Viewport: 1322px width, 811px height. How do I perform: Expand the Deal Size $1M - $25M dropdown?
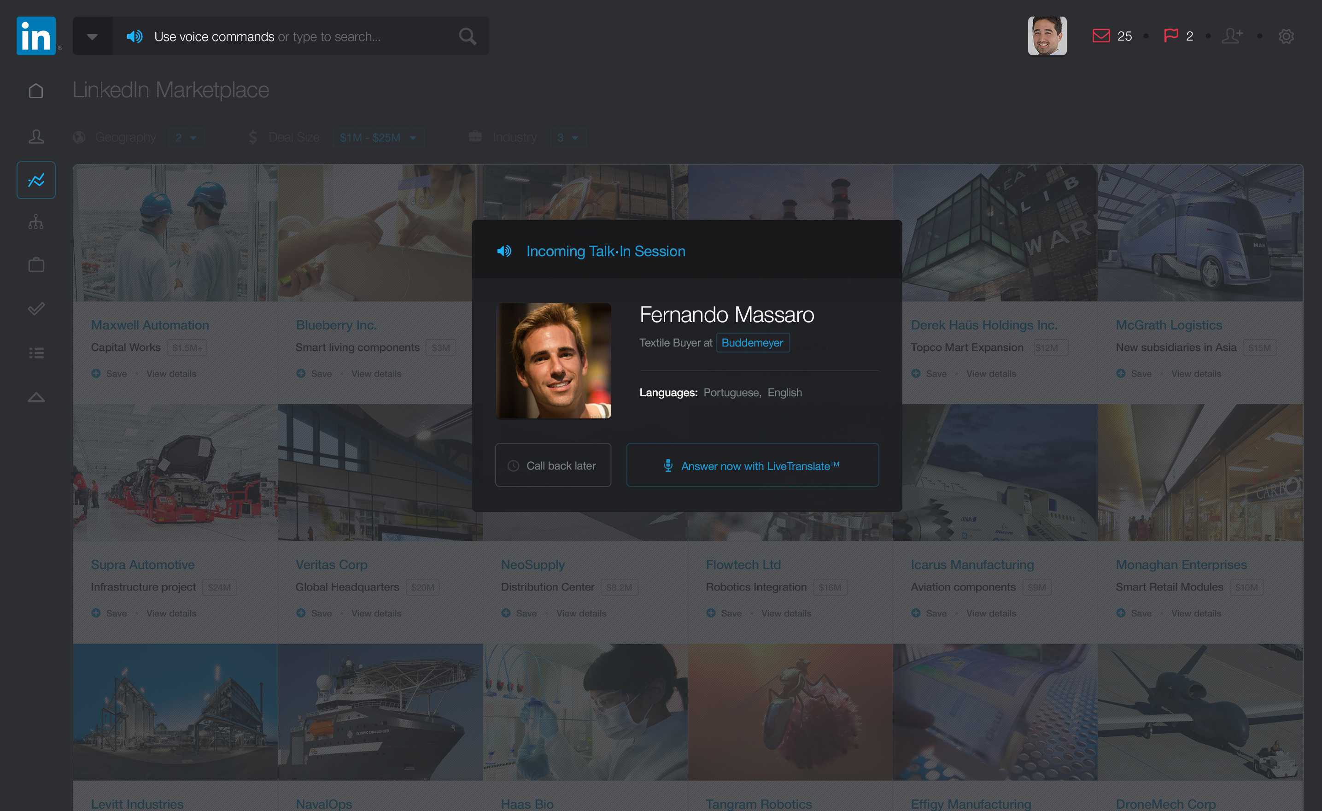[378, 138]
